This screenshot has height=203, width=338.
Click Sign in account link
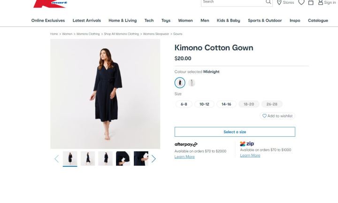(327, 2)
